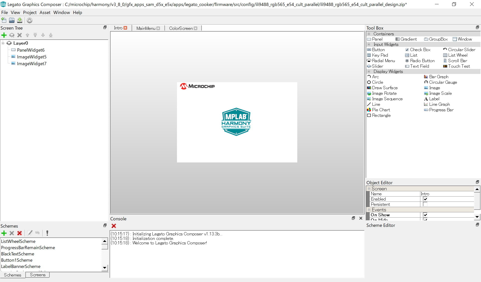
Task: Edit the selected scheme with pencil icon
Action: pos(30,233)
